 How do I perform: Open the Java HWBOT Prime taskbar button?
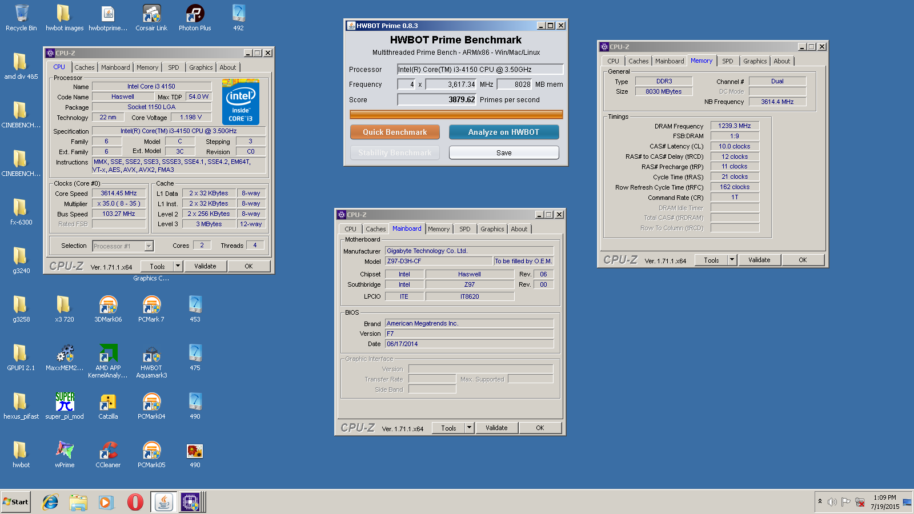click(x=164, y=502)
